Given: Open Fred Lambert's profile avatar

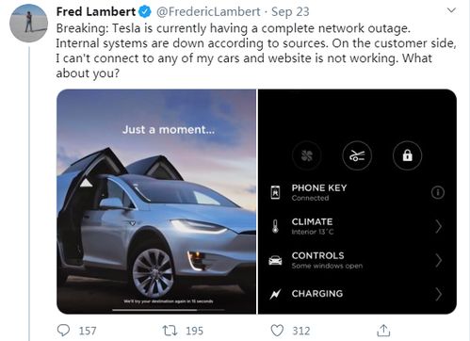Looking at the screenshot, I should tap(28, 24).
